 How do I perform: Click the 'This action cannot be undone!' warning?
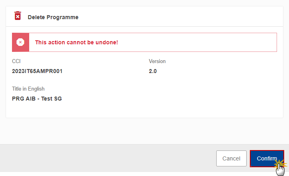76,42
